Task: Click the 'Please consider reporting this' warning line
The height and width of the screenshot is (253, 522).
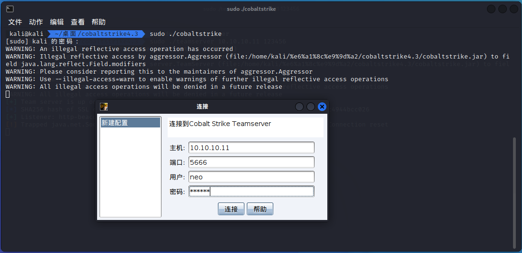Action: pos(159,71)
